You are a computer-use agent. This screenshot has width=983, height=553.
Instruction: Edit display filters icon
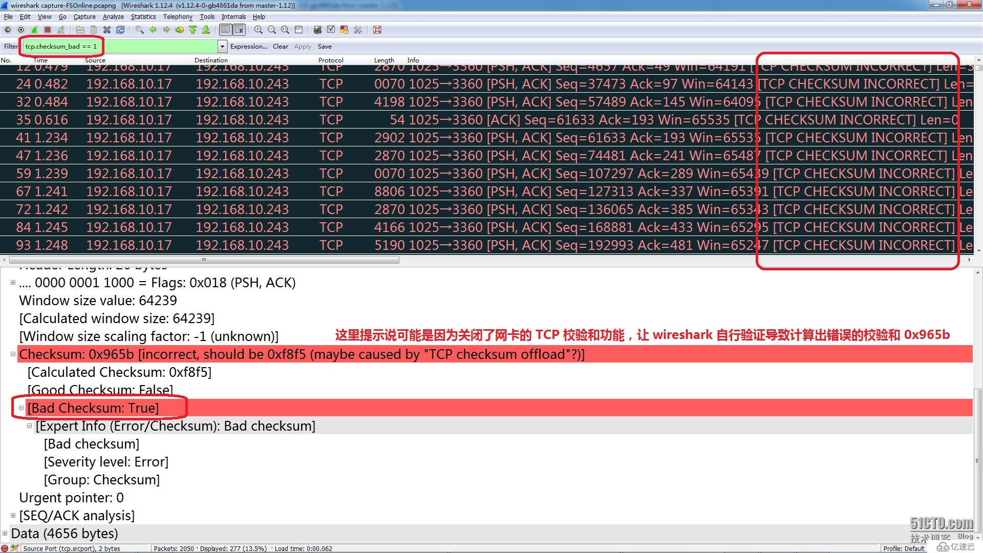pos(331,30)
